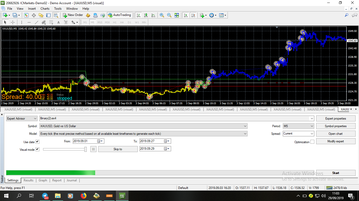Open Expert properties
Image resolution: width=359 pixels, height=201 pixels.
tap(336, 119)
